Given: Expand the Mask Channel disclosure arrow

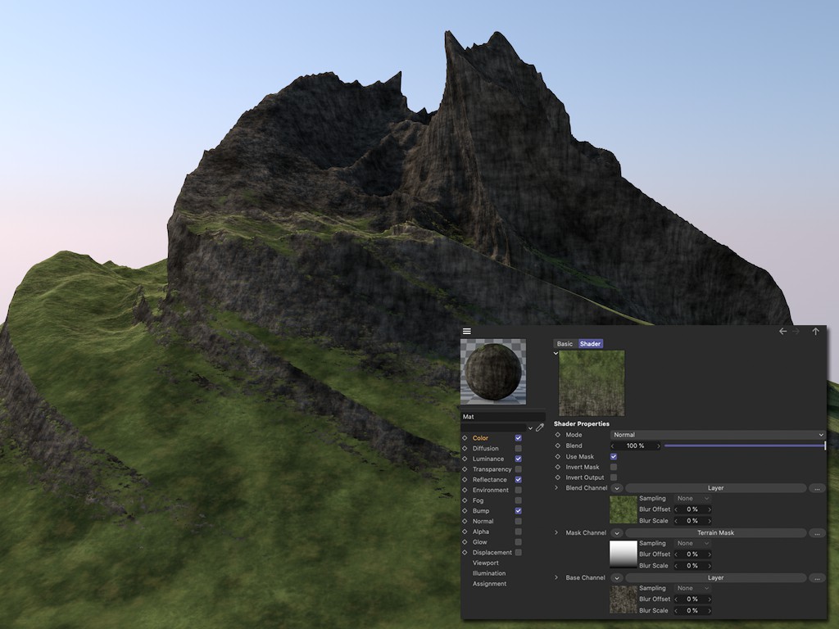Looking at the screenshot, I should pos(557,533).
